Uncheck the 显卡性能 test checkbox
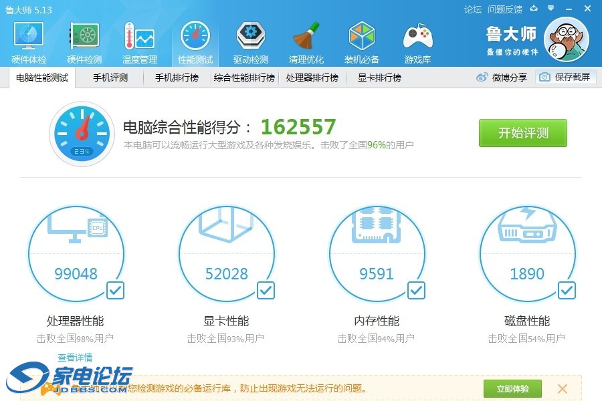The image size is (602, 401). click(x=266, y=290)
